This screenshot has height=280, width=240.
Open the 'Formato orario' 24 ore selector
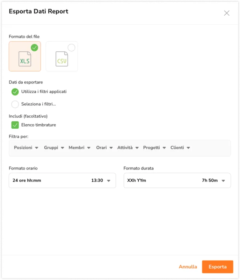(x=62, y=180)
